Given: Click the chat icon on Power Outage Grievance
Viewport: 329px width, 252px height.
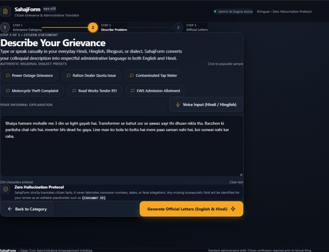Looking at the screenshot, I should tap(8, 76).
